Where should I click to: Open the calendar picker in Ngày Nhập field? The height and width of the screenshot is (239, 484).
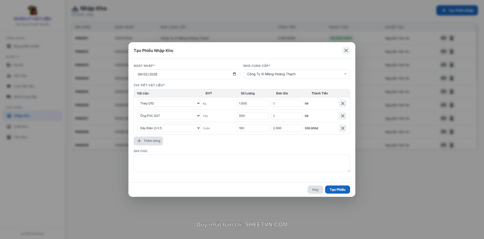234,74
